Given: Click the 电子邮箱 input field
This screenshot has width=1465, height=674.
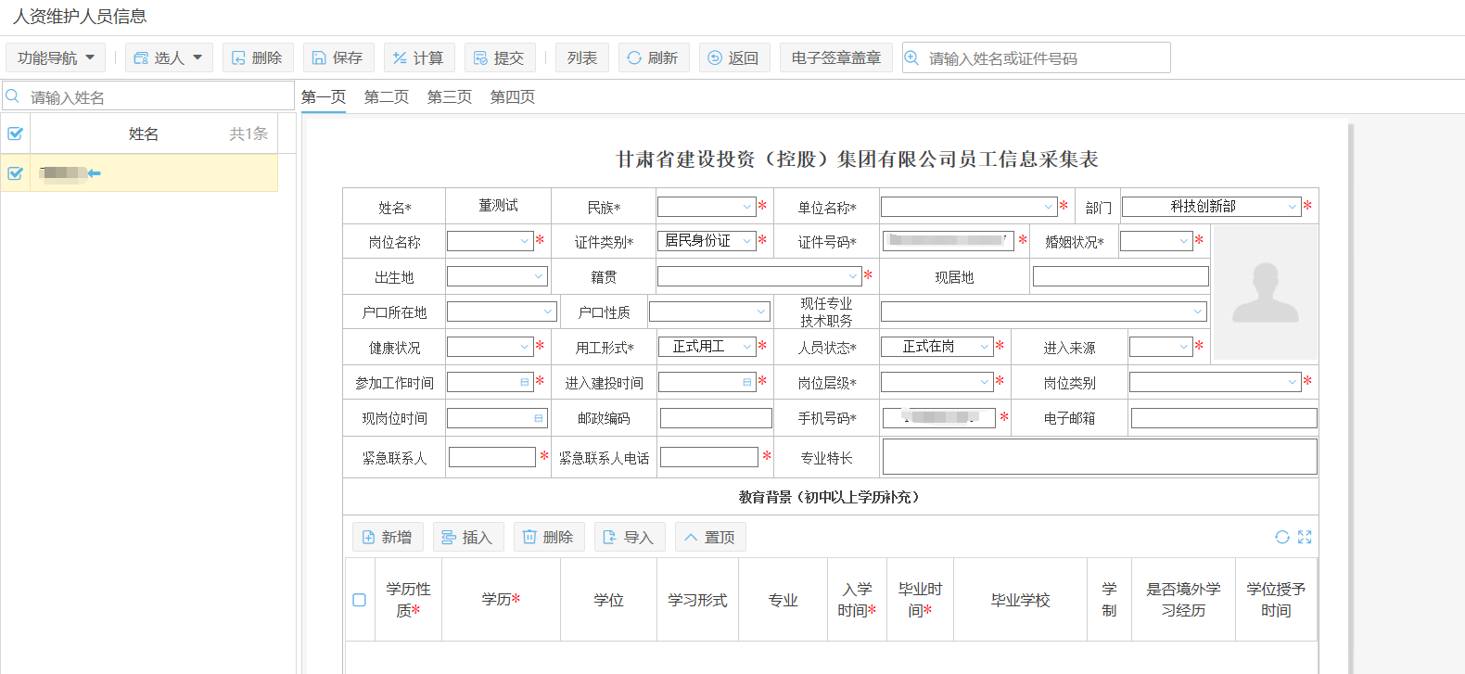Looking at the screenshot, I should tap(1224, 418).
